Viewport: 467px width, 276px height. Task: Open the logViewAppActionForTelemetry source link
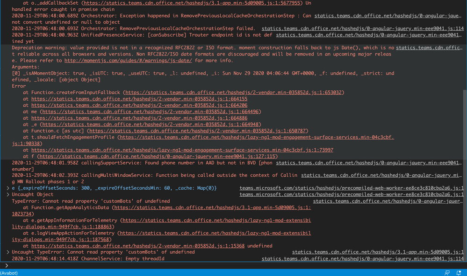[x=215, y=233]
